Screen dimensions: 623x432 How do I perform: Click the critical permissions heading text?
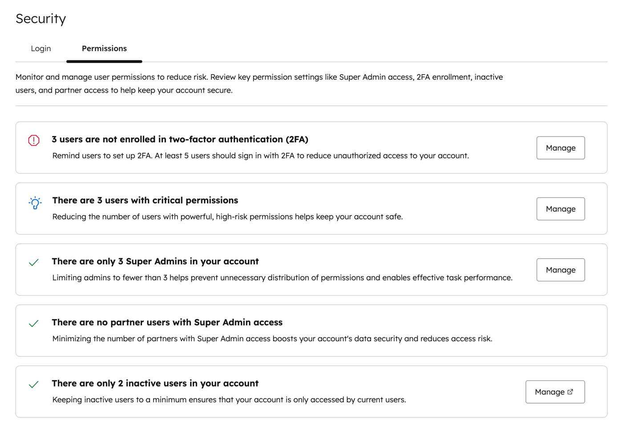click(x=145, y=200)
